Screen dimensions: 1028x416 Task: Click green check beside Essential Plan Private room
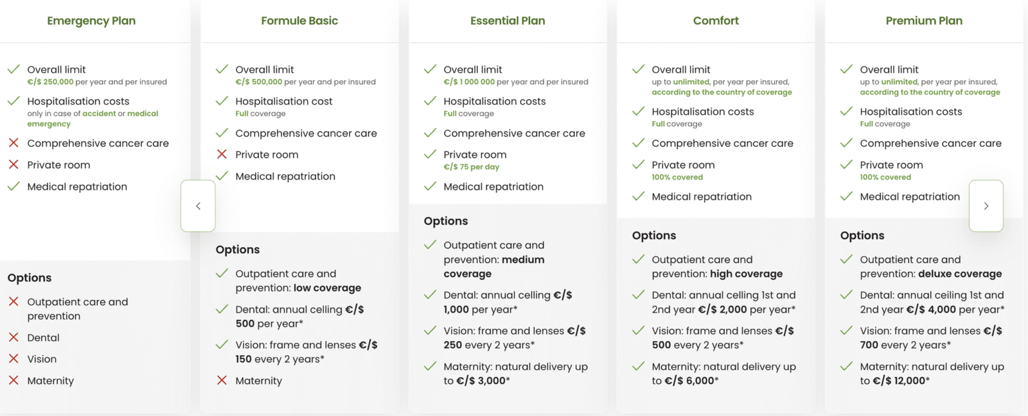[430, 154]
